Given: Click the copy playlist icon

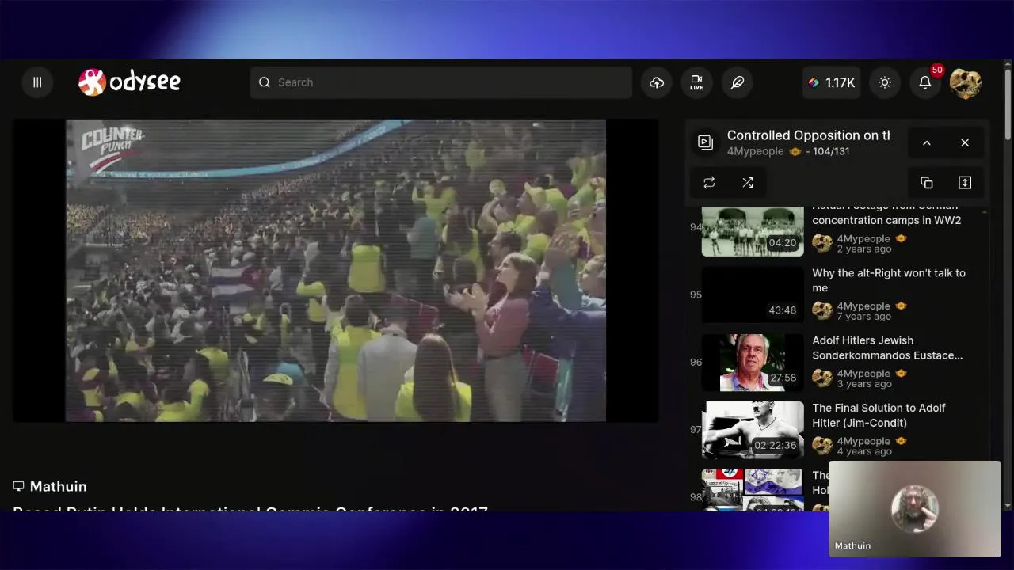Looking at the screenshot, I should (x=927, y=183).
